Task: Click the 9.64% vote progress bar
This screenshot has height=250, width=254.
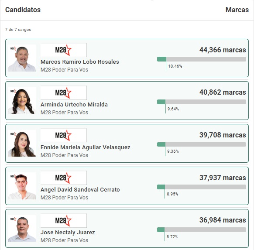Action: 202,102
